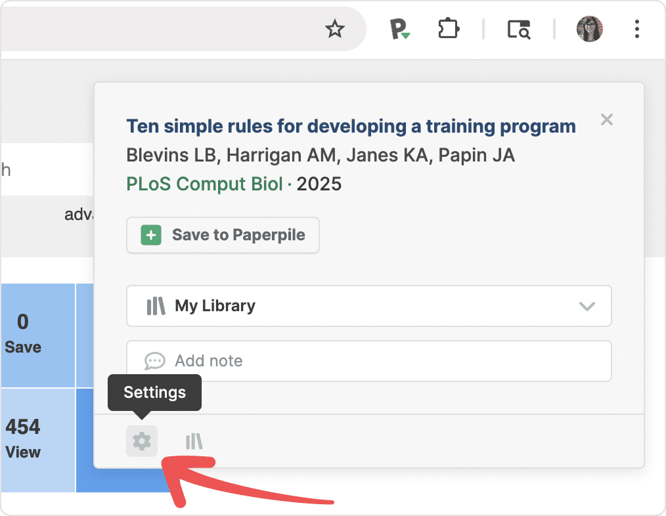Close the Paperpile popup
The width and height of the screenshot is (666, 516).
click(x=607, y=119)
